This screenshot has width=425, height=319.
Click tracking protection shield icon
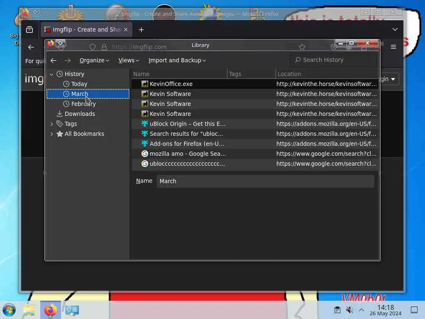pyautogui.click(x=93, y=47)
